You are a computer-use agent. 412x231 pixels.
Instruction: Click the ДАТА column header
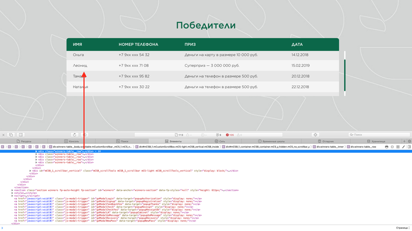coord(297,45)
